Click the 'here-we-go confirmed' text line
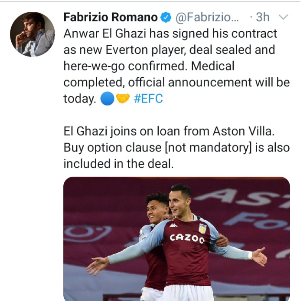 click(x=149, y=66)
